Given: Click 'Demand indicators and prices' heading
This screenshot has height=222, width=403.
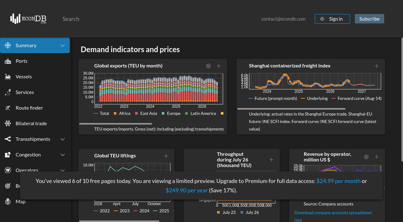Looking at the screenshot, I should tap(130, 49).
